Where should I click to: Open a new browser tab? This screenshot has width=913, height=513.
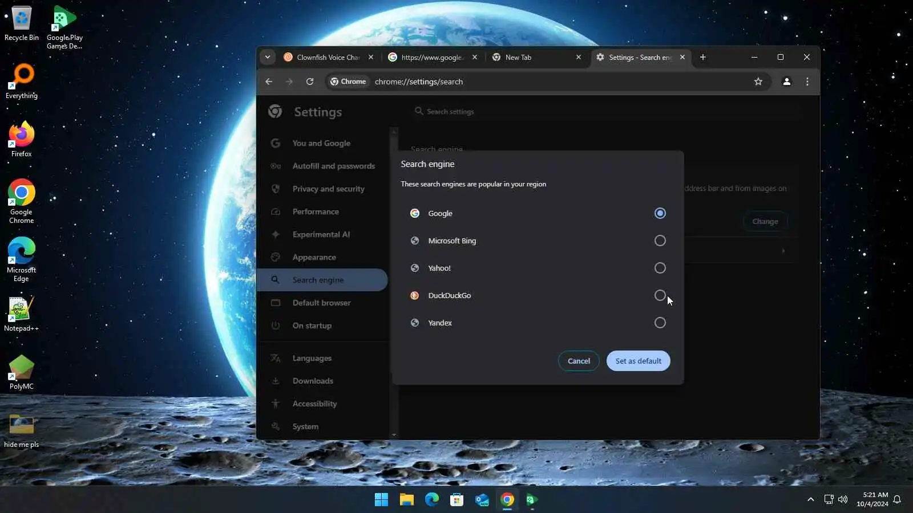(703, 57)
